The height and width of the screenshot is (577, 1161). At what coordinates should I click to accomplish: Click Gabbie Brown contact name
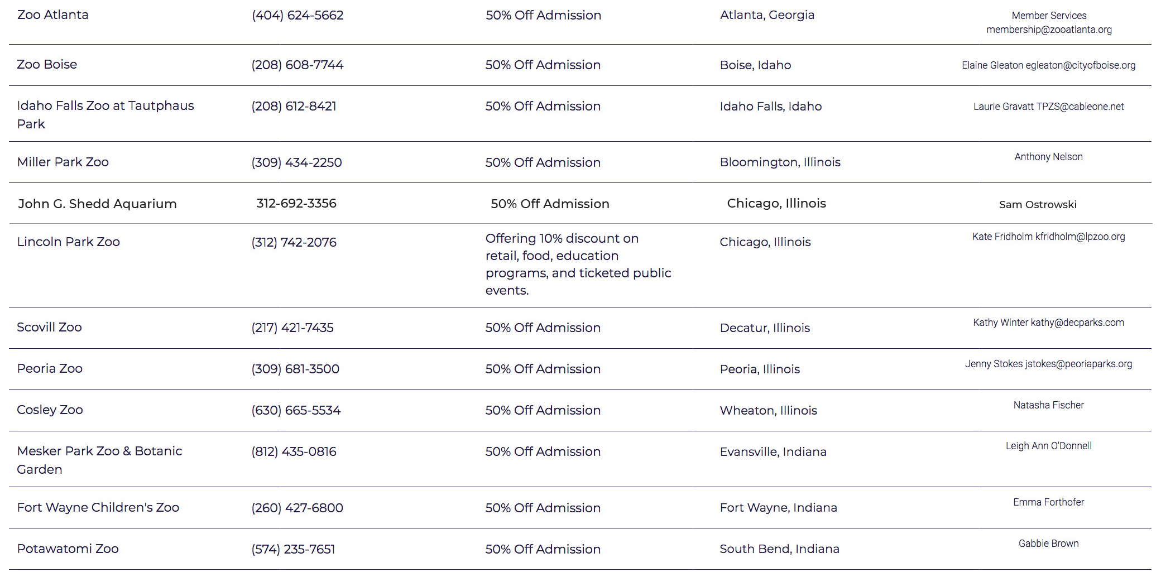pyautogui.click(x=1049, y=544)
